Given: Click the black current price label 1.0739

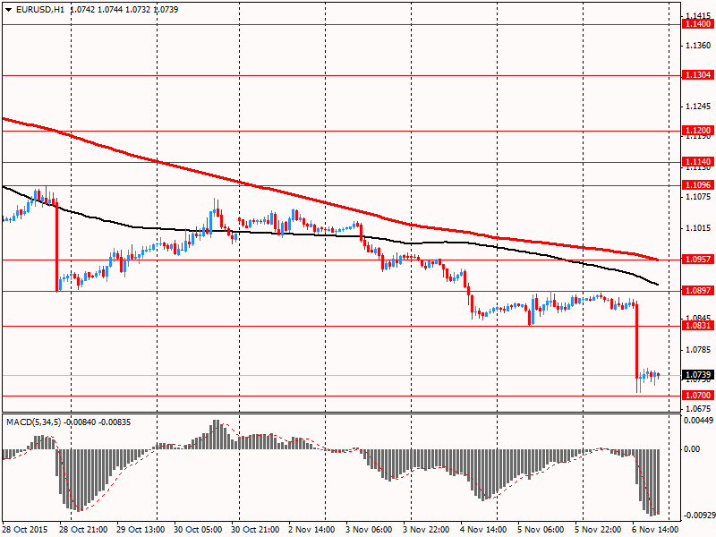Looking at the screenshot, I should [697, 375].
